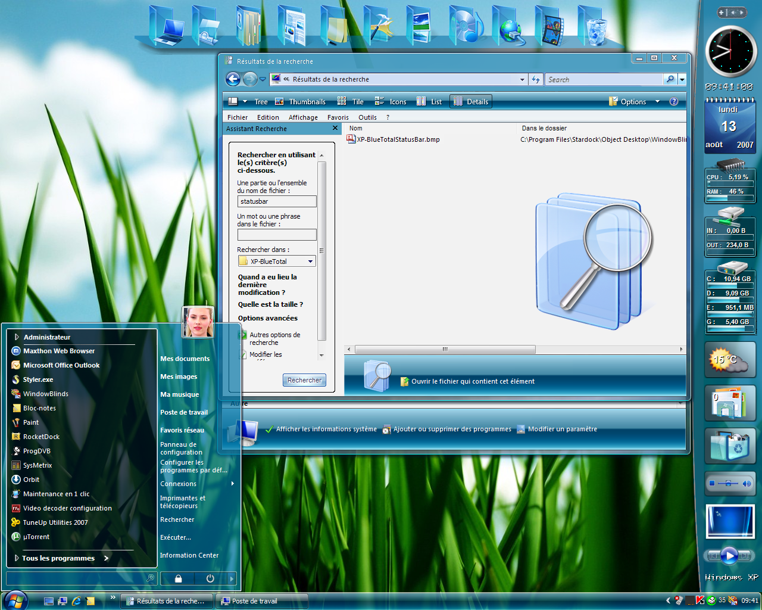This screenshot has height=610, width=762.
Task: Open the address bar dropdown arrow
Action: click(522, 79)
